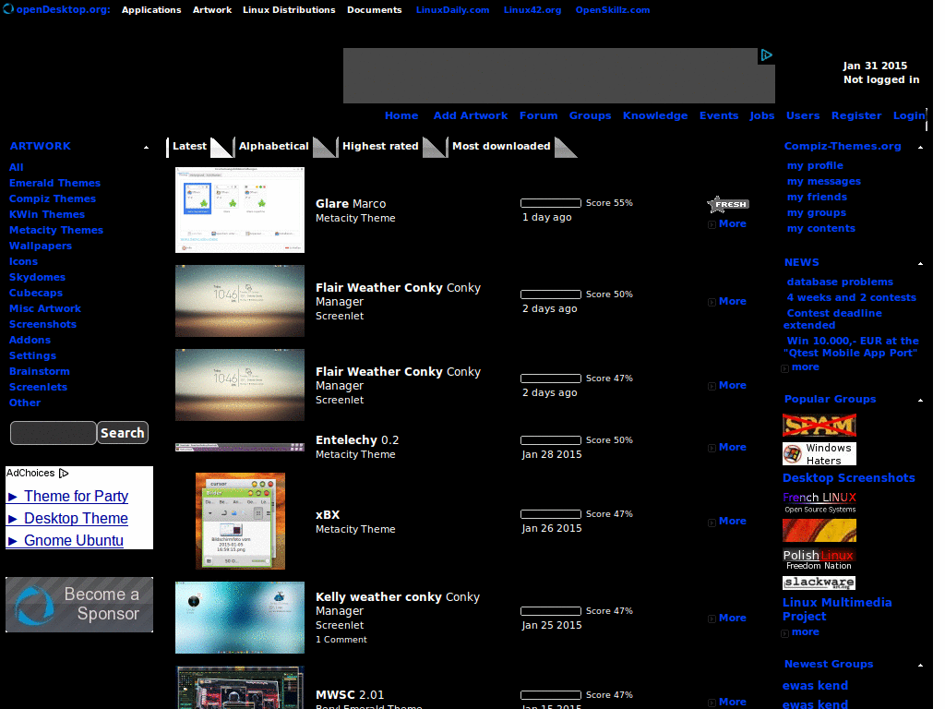Click the openDesktop.org logo icon
The width and height of the screenshot is (945, 709).
click(x=9, y=9)
